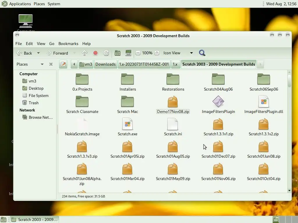
Task: Select the ImageFiltersPlugin.dll file icon
Action: tap(264, 101)
